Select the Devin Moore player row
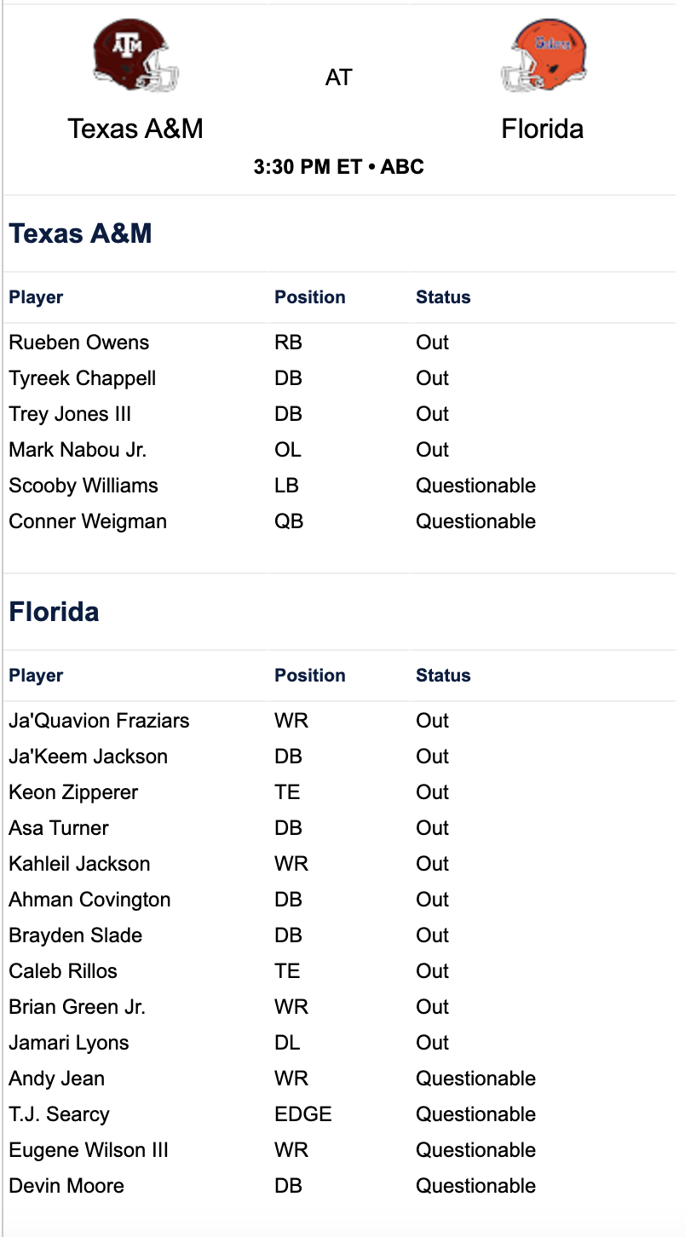685x1237 pixels. 339,1186
